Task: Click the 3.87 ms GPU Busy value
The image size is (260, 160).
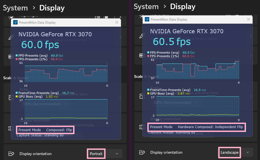Action: pyautogui.click(x=183, y=93)
